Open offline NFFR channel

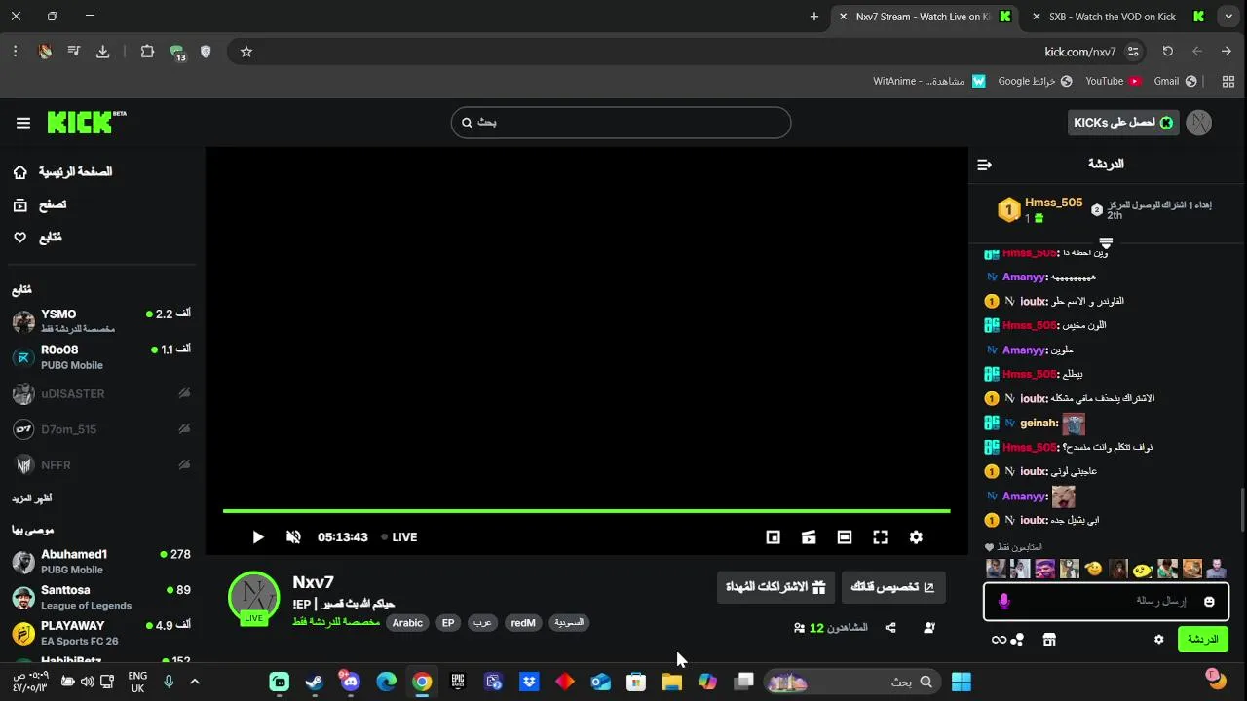[101, 465]
